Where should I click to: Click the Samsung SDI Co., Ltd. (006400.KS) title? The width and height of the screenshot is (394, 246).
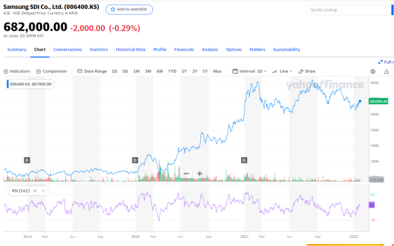pos(51,7)
